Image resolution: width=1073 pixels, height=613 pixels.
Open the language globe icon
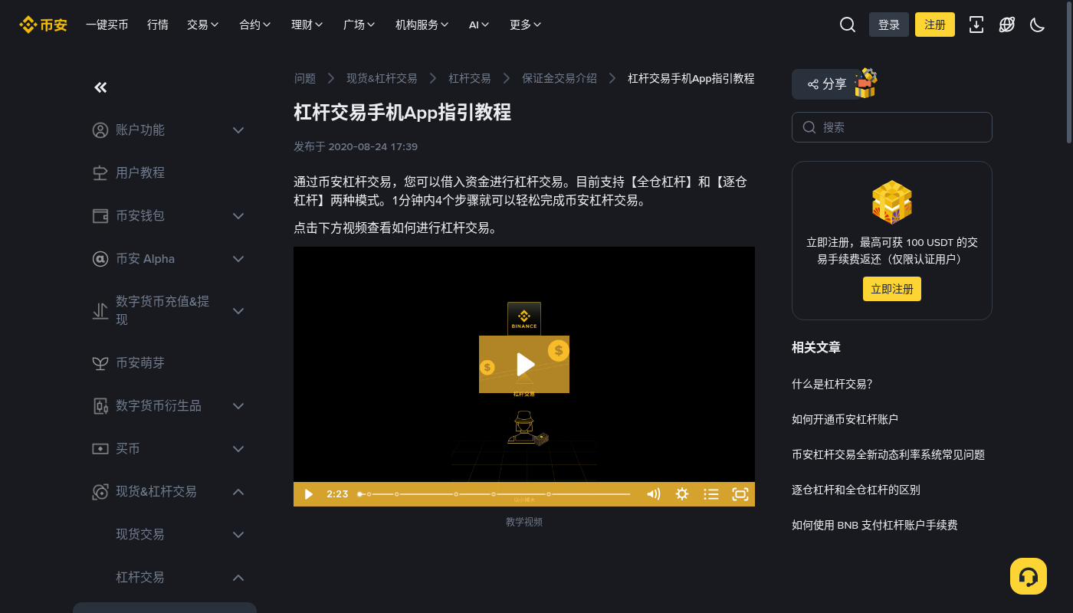pyautogui.click(x=1007, y=25)
